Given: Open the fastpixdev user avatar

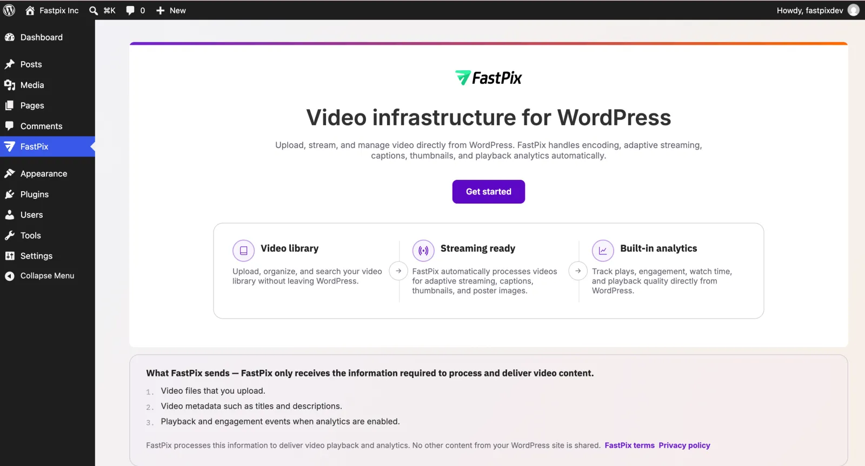Looking at the screenshot, I should tap(854, 10).
